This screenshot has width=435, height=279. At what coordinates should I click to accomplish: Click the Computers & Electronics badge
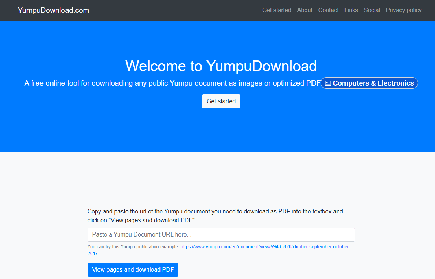369,83
